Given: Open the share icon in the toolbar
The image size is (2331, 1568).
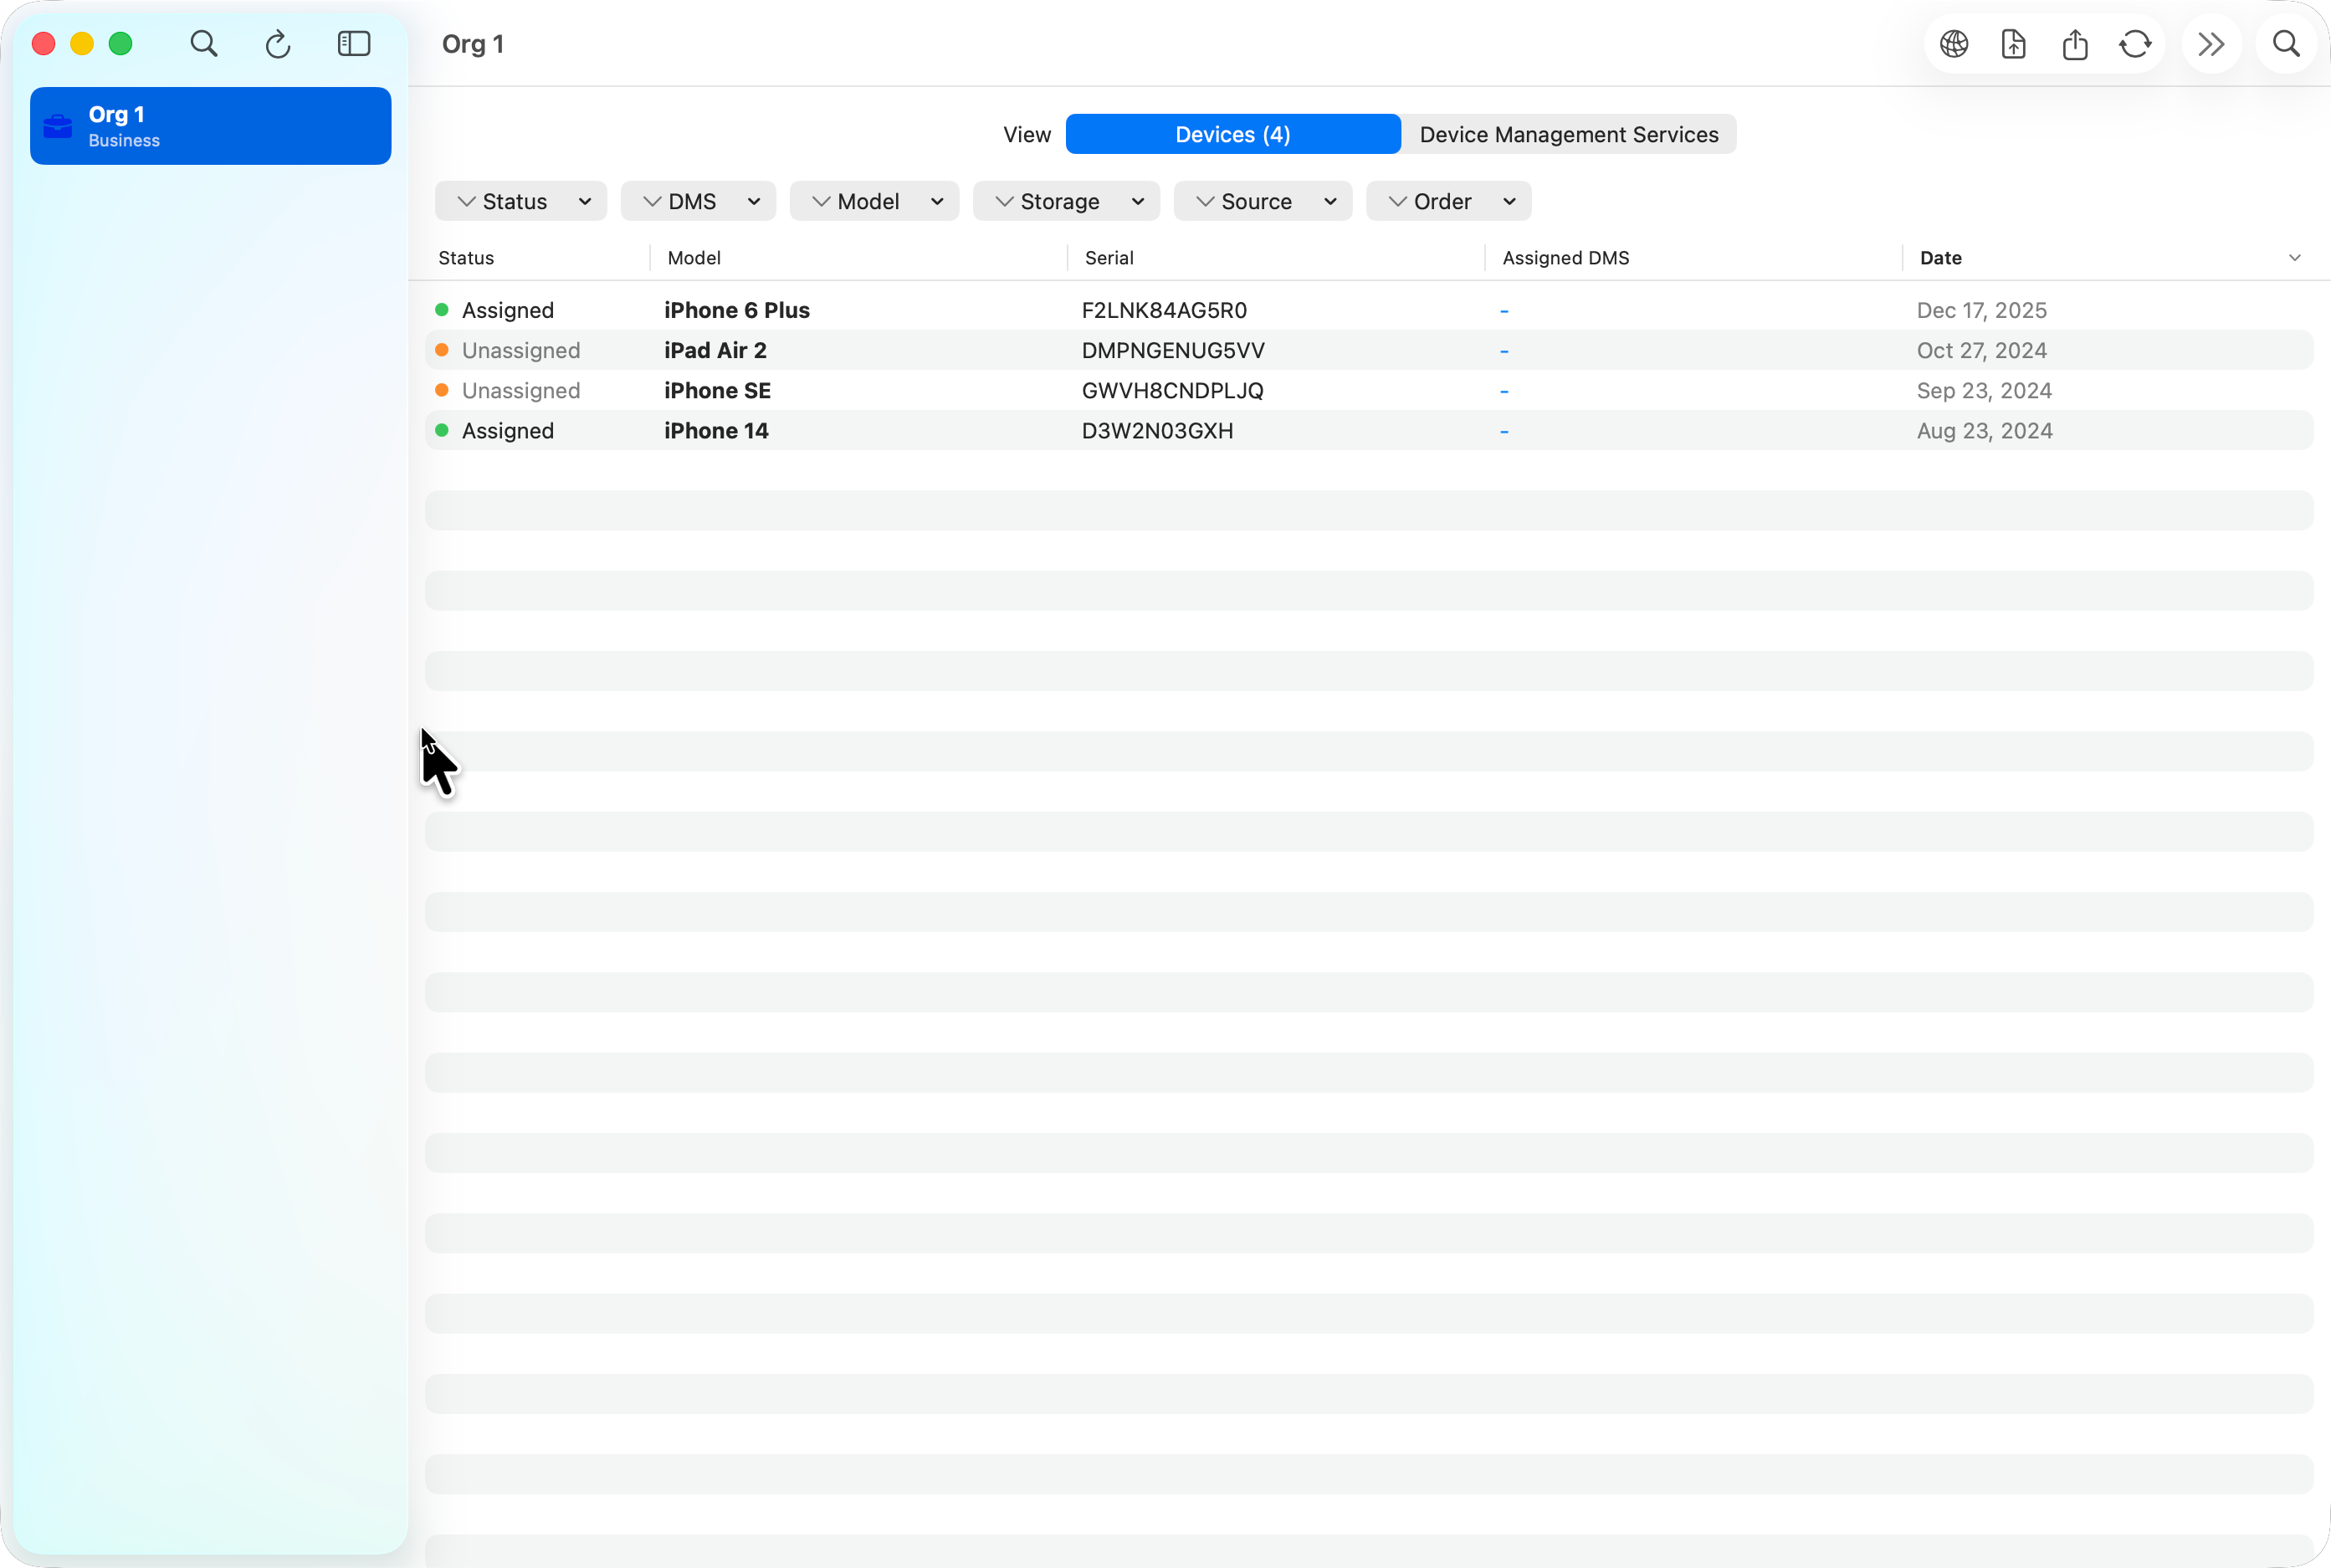Looking at the screenshot, I should 2074,44.
